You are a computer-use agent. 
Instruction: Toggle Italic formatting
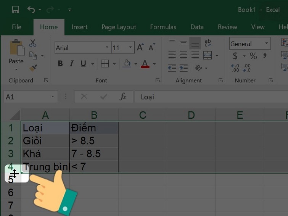[x=72, y=64]
